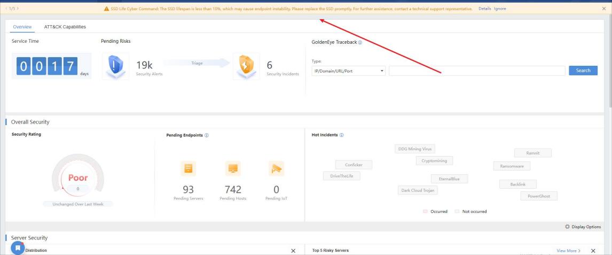Show info tooltip beside Hot Incidents
Viewport: 612px width, 255px height.
[342, 135]
